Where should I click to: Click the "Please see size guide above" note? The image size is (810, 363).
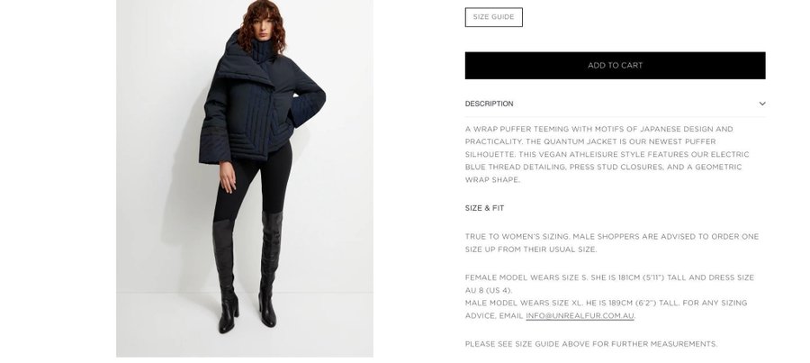point(591,344)
